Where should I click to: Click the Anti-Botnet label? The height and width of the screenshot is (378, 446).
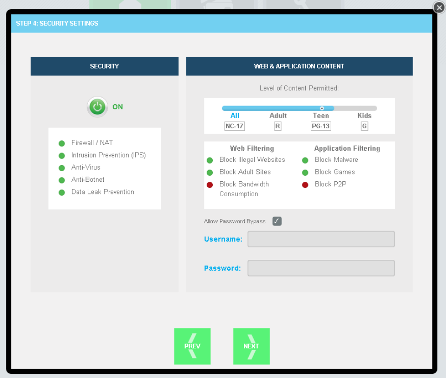point(88,179)
